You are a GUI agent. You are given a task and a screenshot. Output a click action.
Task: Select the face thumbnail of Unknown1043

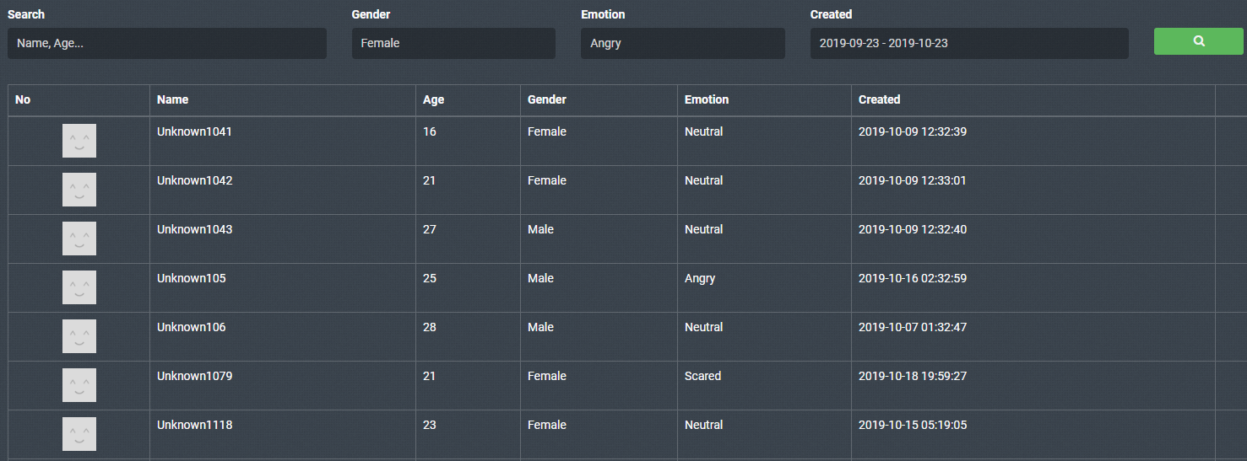point(79,239)
